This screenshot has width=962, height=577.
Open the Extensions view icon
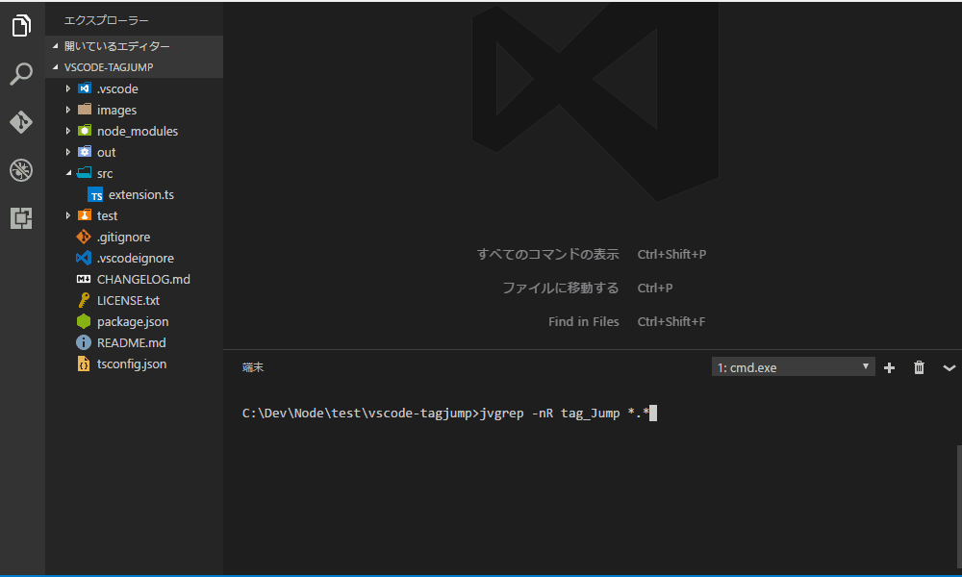21,218
